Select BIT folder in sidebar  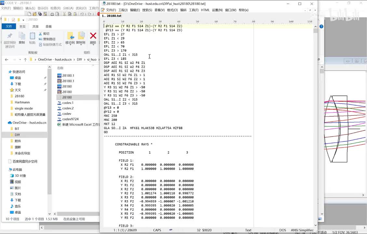point(15,129)
